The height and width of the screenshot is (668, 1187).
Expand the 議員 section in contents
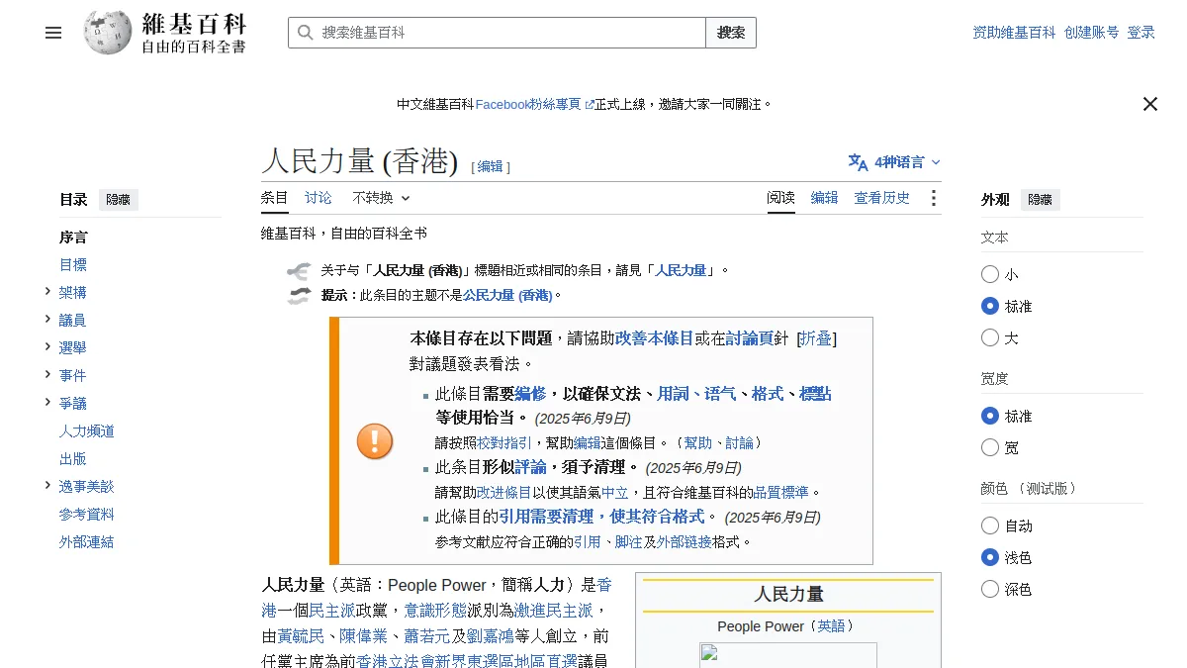47,319
